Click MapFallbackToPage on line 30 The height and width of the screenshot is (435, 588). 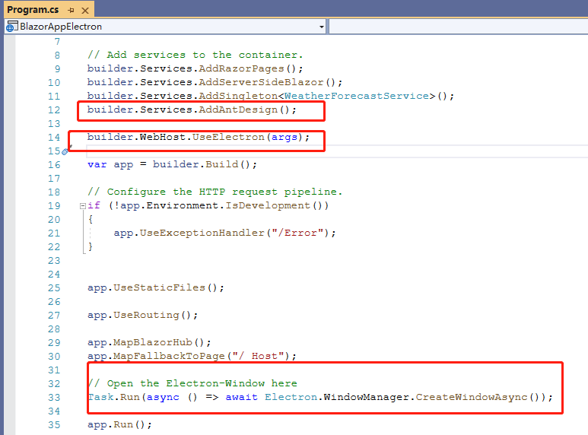(169, 356)
